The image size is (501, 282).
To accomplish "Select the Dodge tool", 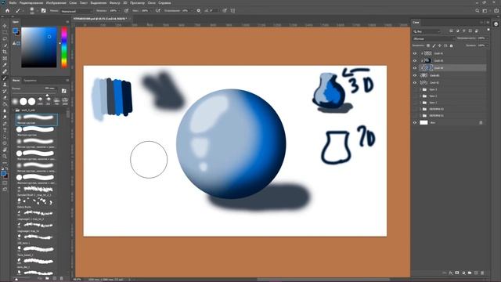I will pyautogui.click(x=5, y=117).
